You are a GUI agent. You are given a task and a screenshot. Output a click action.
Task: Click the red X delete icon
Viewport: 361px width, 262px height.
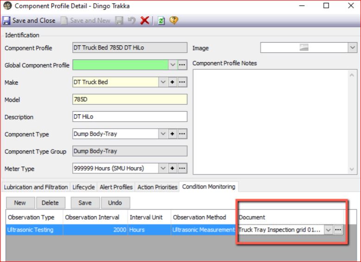coord(144,20)
